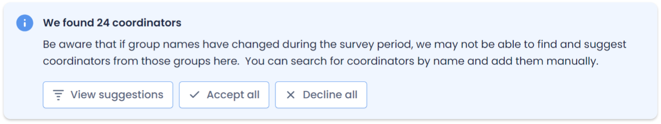661x124 pixels.
Task: Click the words 'group names' in the notice
Action: tap(164, 45)
